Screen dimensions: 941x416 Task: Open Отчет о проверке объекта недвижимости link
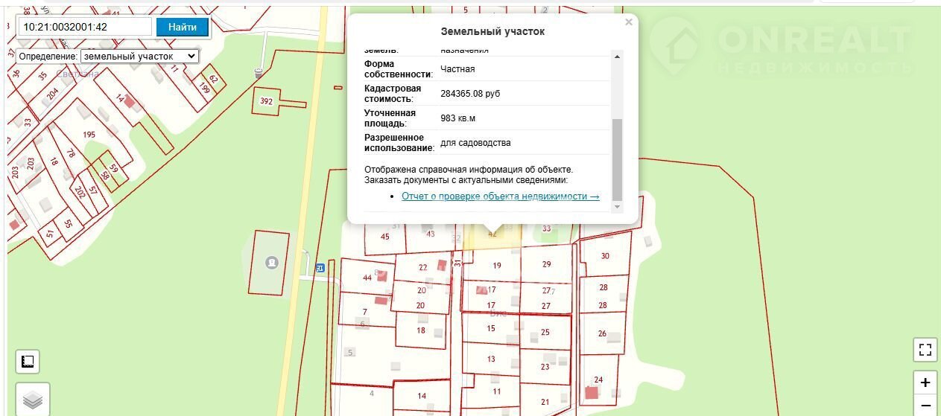500,196
